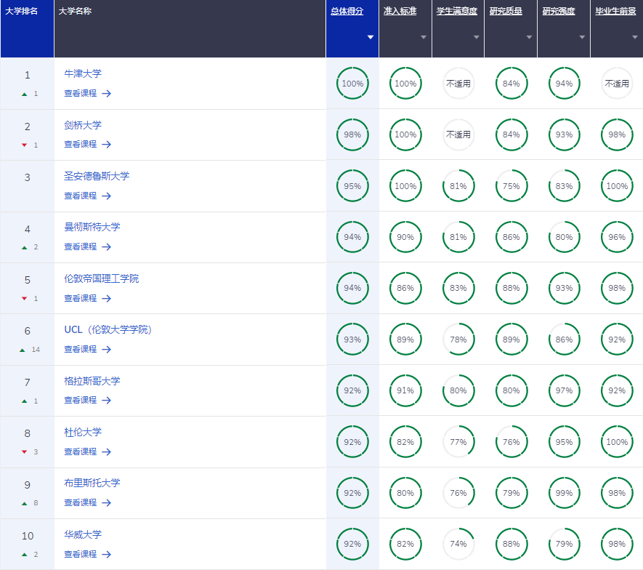Screen dimensions: 643x570
Task: Click 曼彻斯特大学 86% 研究质量 circle
Action: point(511,237)
